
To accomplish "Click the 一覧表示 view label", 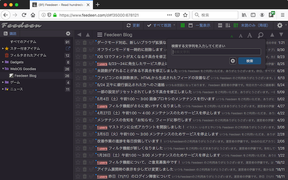I will (x=203, y=25).
